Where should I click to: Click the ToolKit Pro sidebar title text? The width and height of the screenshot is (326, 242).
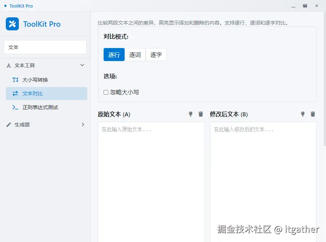(x=42, y=24)
